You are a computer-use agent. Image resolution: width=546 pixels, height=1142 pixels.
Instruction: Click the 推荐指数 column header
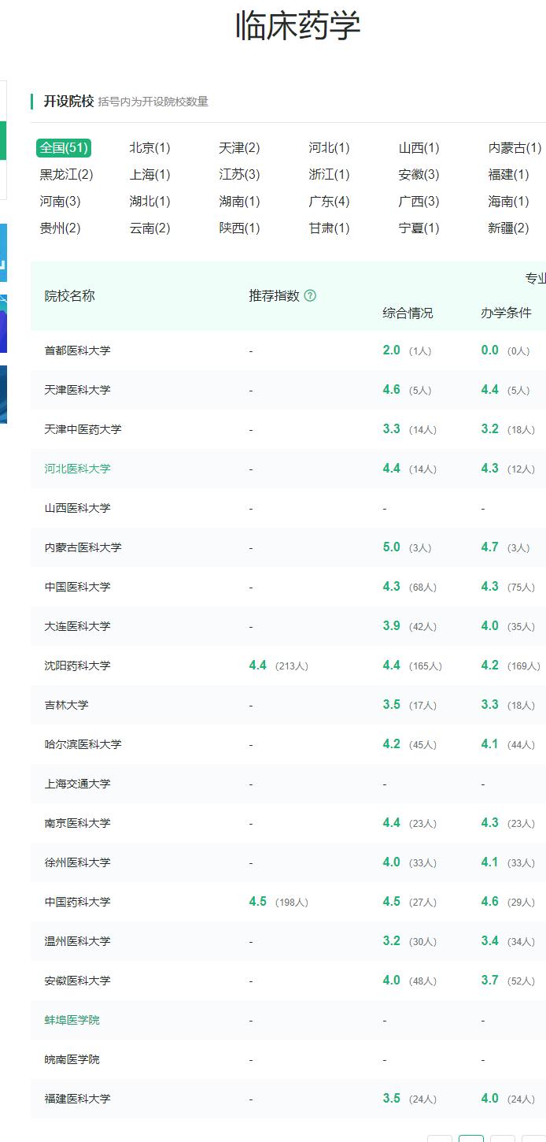tap(275, 296)
